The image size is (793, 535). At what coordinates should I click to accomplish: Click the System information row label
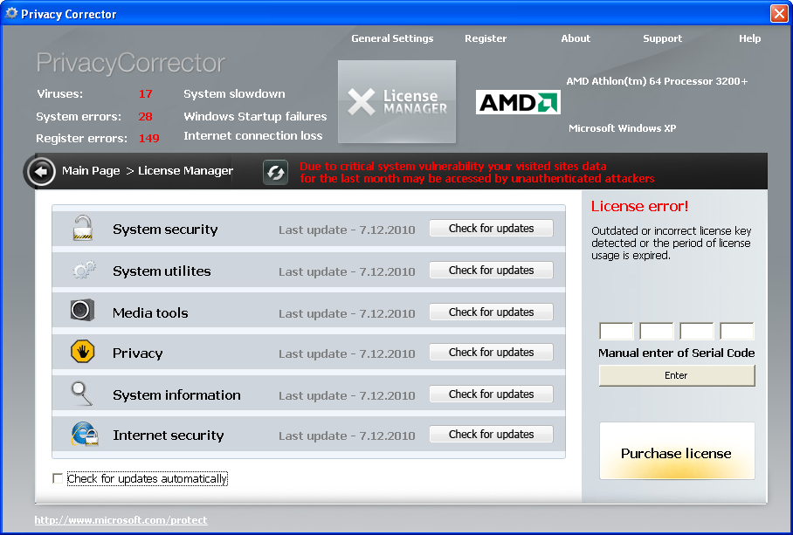pos(176,395)
